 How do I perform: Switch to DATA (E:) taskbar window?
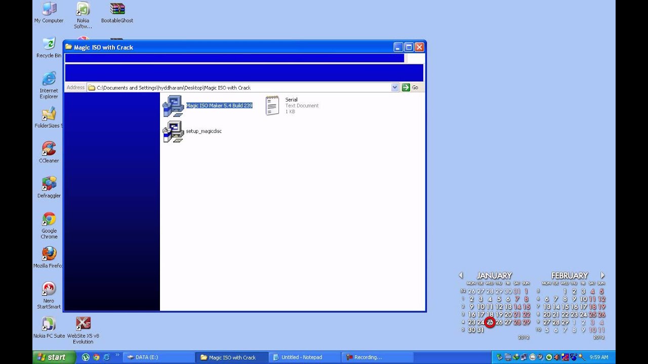(158, 357)
